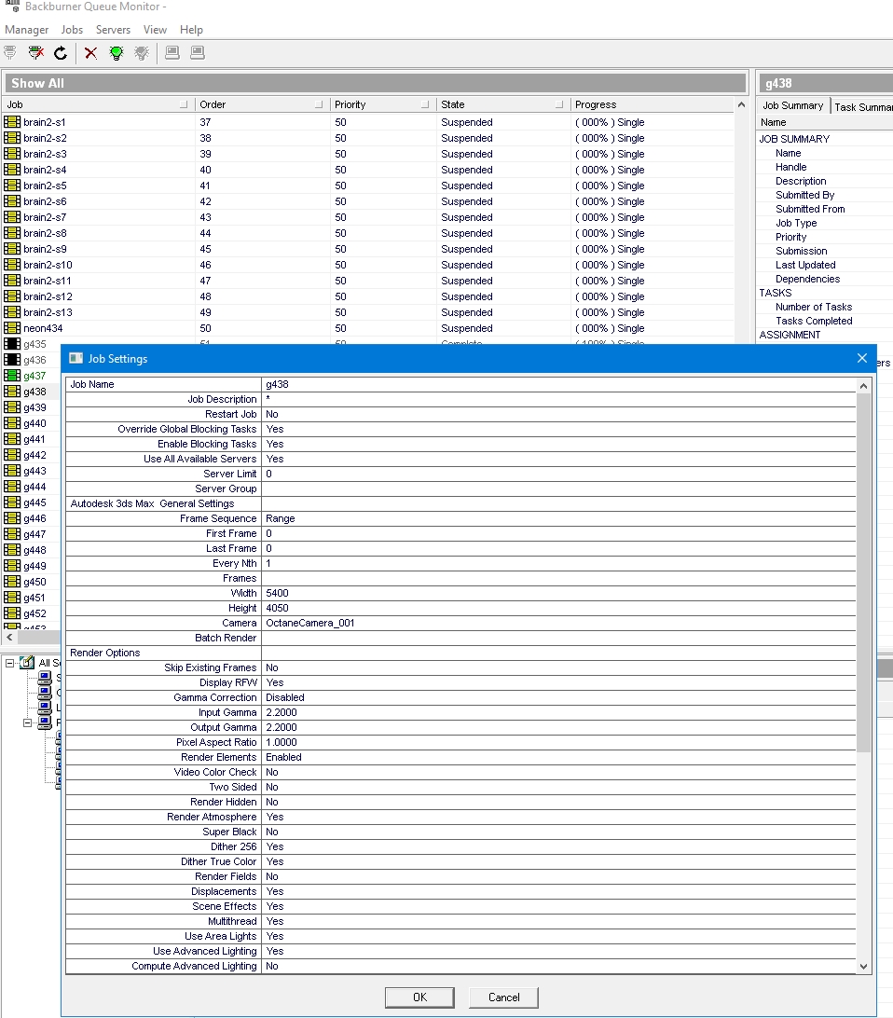Click the last computer icon in the toolbar
893x1018 pixels.
coord(198,53)
